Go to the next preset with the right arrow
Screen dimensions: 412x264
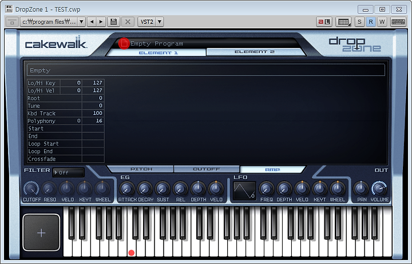tap(101, 22)
